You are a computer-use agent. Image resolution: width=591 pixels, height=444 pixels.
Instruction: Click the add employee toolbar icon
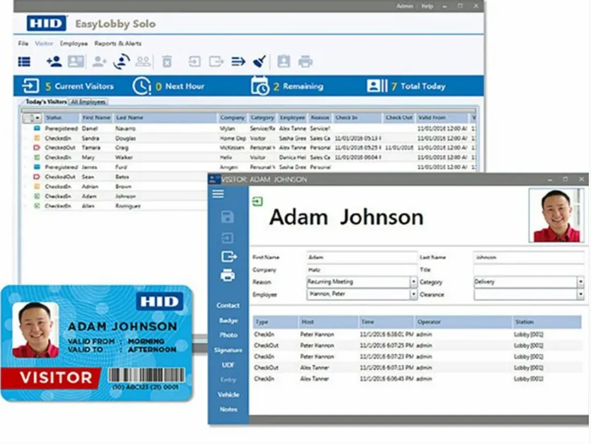99,62
